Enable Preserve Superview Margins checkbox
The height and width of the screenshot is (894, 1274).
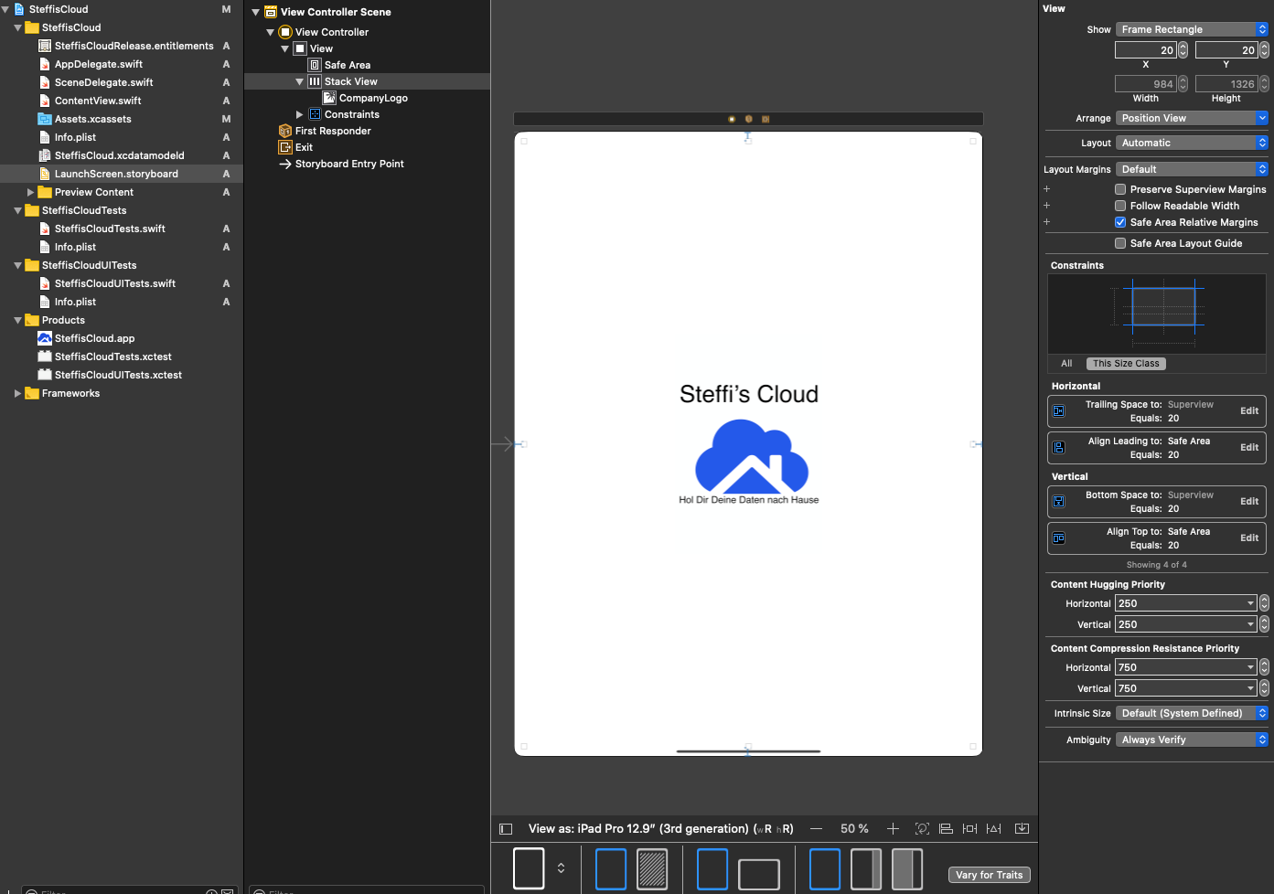click(x=1120, y=189)
